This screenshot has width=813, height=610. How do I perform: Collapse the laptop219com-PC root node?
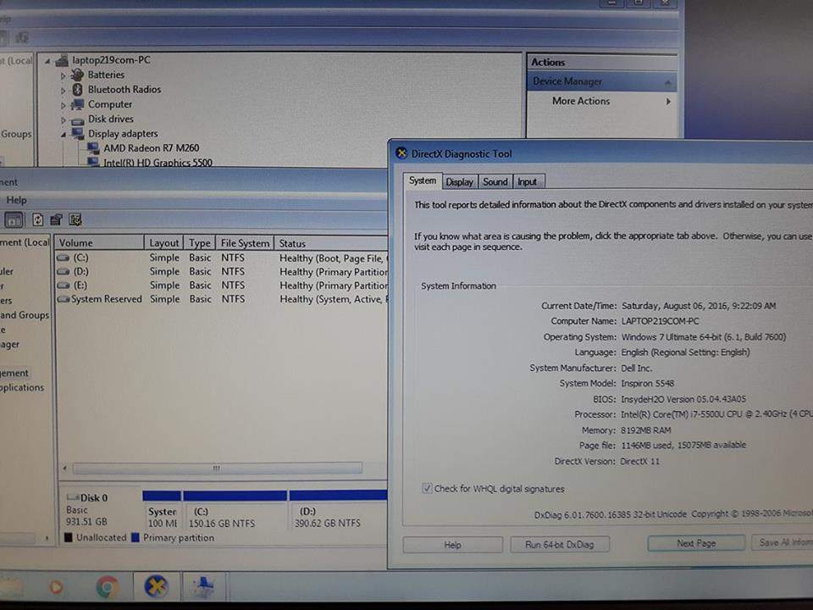(47, 61)
